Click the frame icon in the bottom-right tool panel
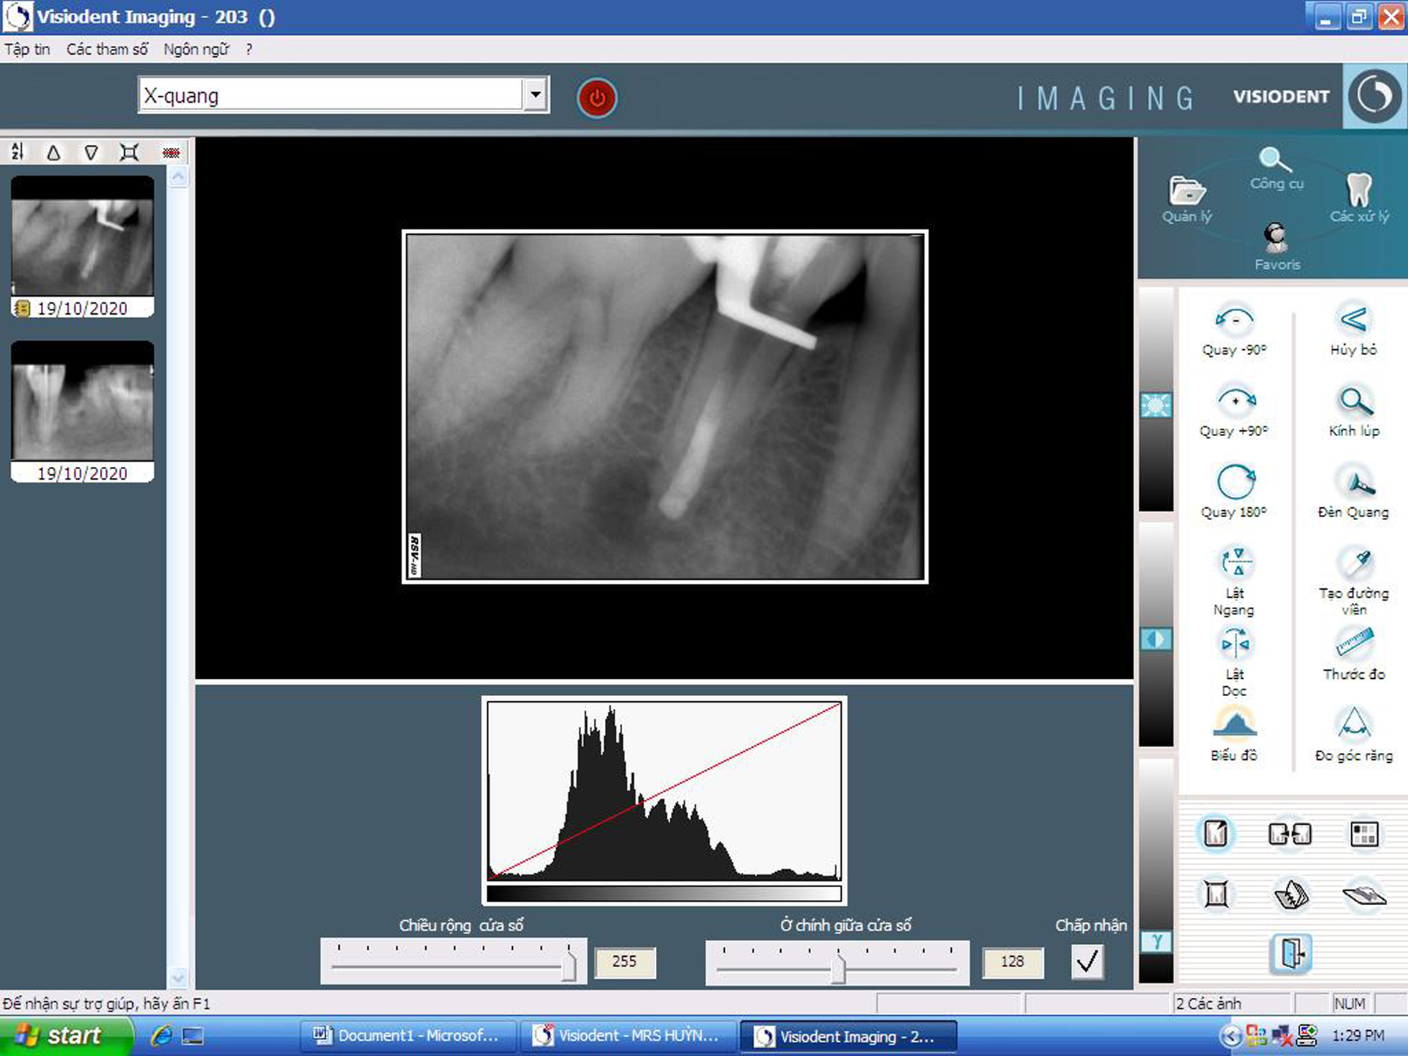The image size is (1408, 1056). pos(1215,894)
